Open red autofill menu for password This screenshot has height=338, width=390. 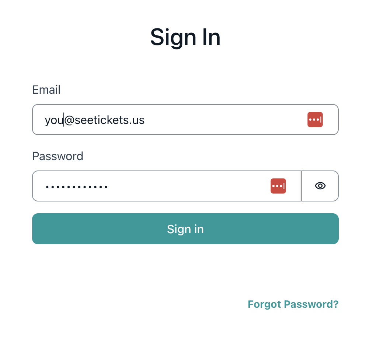(278, 186)
